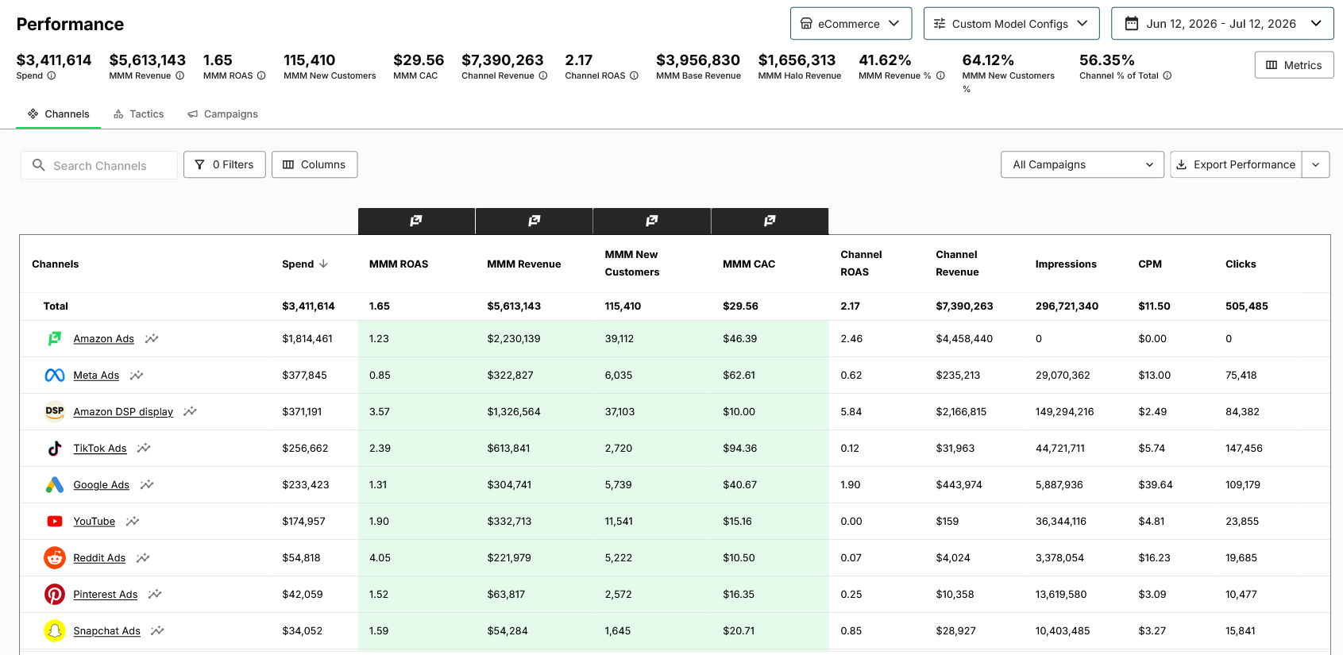The height and width of the screenshot is (655, 1343).
Task: Click the info icon next to Channel Revenue summary
Action: coord(543,76)
